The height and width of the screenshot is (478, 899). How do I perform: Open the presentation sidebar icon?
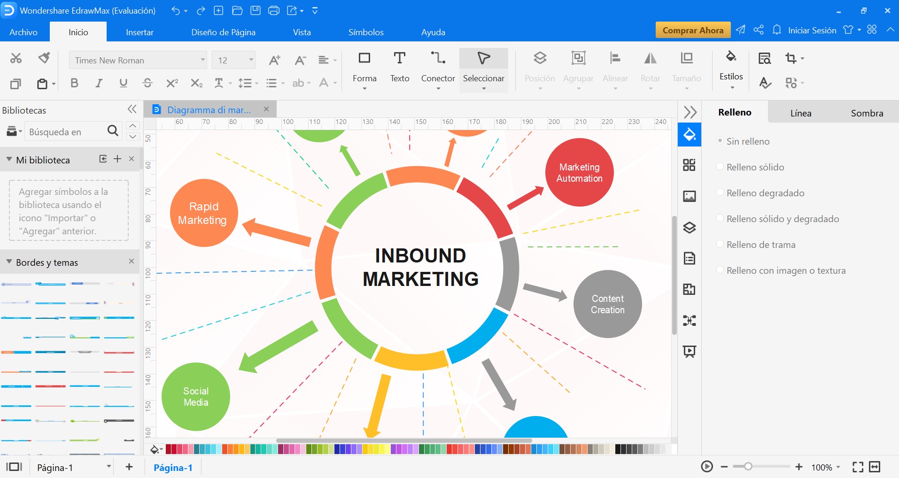(690, 351)
